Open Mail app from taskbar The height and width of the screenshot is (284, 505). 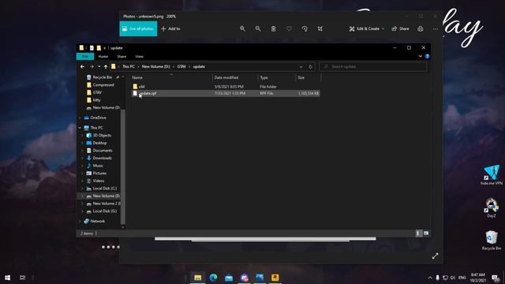pos(229,278)
